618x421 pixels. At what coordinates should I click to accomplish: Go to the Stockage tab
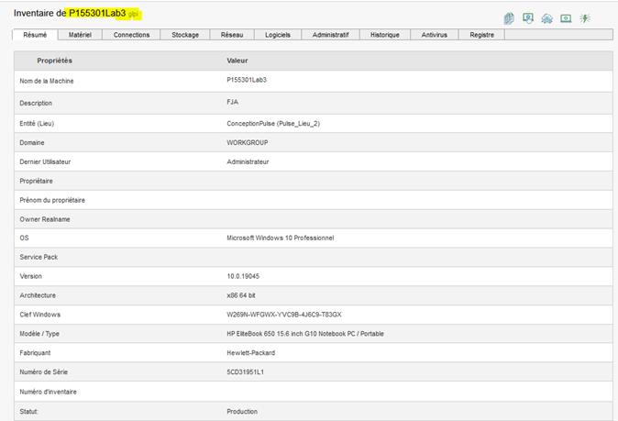[185, 35]
